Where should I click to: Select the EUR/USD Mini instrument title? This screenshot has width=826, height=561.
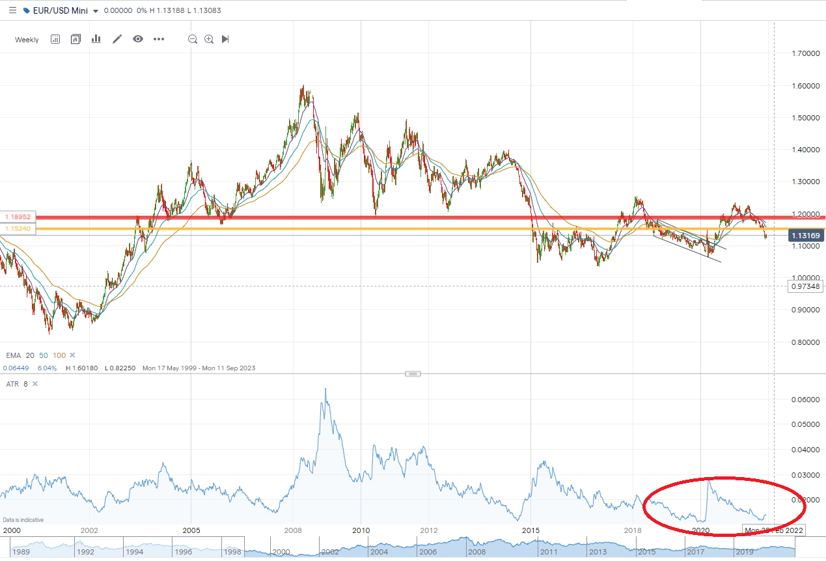click(61, 11)
